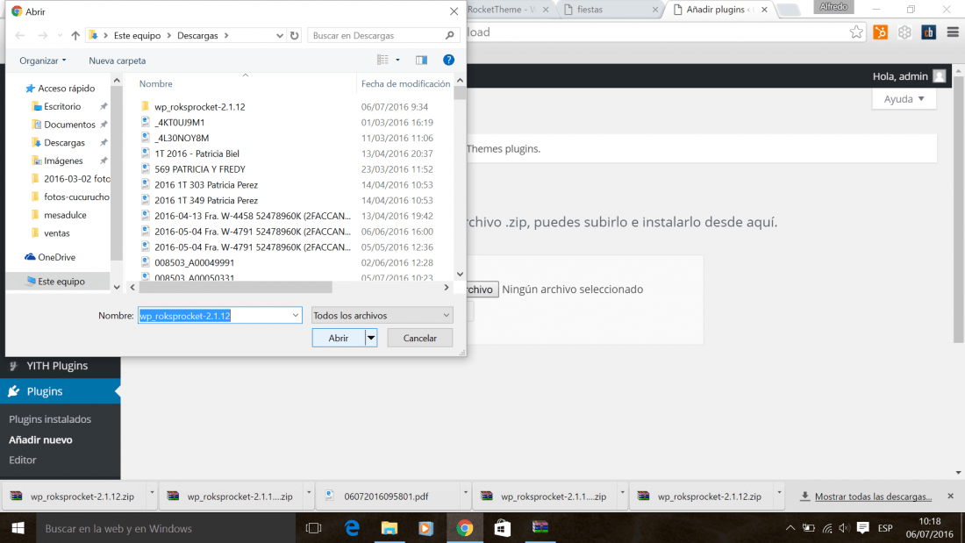Open the Editor submenu item
The height and width of the screenshot is (543, 965).
(x=23, y=460)
